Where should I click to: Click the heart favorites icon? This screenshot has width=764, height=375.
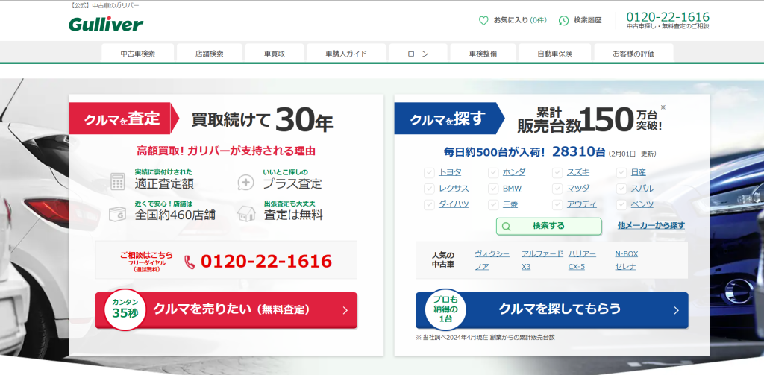483,20
